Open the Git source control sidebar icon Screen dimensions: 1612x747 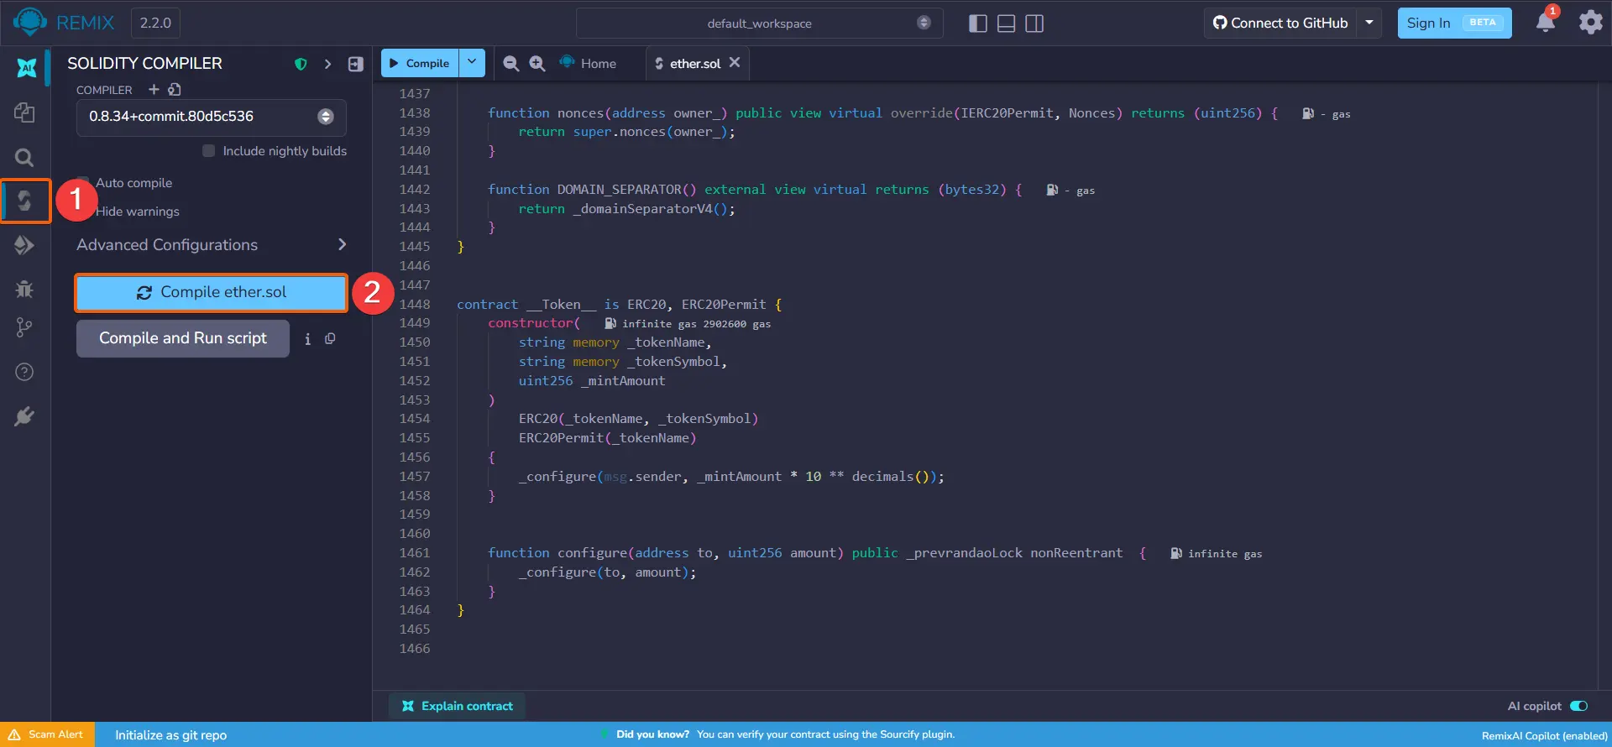point(24,328)
